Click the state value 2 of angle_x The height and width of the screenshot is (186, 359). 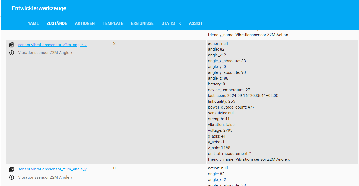coord(115,43)
